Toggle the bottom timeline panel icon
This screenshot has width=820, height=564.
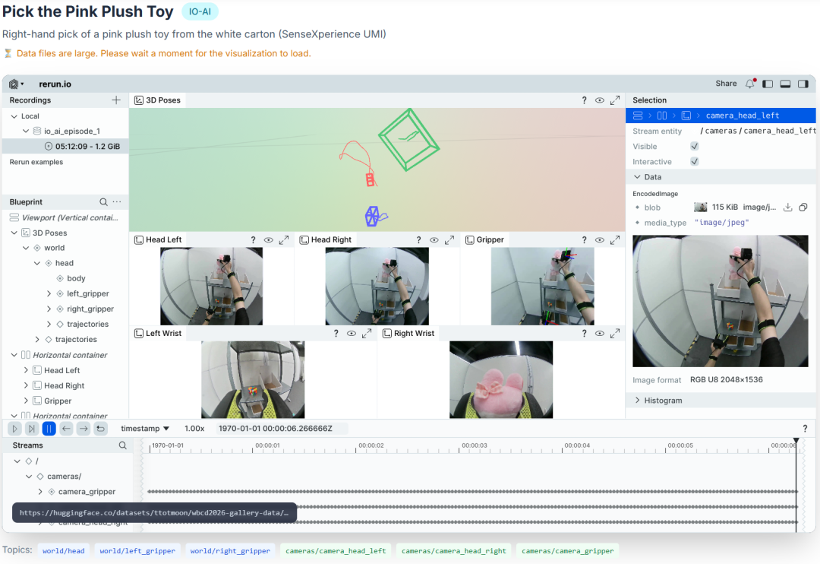click(x=786, y=84)
